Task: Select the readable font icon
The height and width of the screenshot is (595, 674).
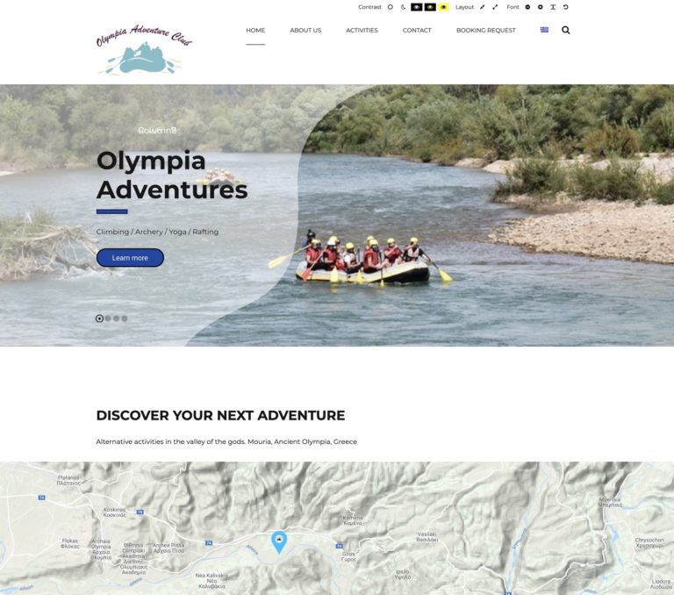Action: pos(553,7)
